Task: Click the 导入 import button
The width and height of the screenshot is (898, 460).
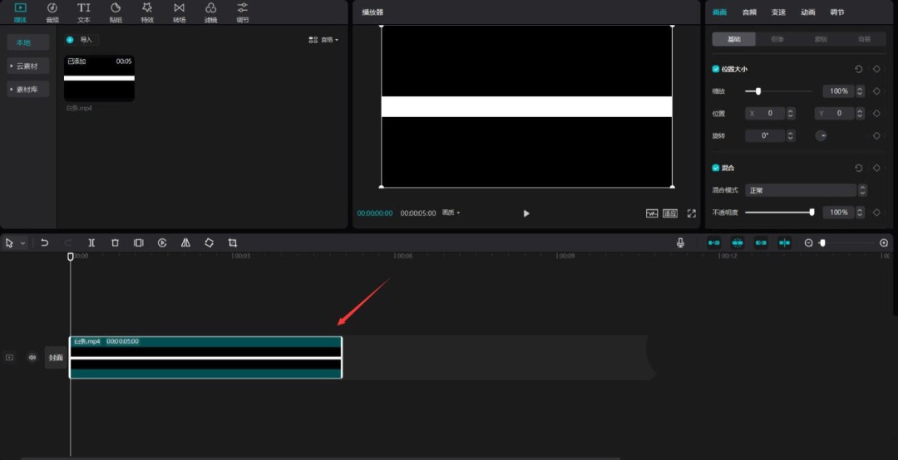Action: tap(86, 40)
